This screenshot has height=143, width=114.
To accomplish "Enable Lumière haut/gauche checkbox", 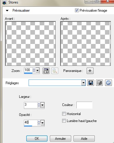I will click(64, 121).
